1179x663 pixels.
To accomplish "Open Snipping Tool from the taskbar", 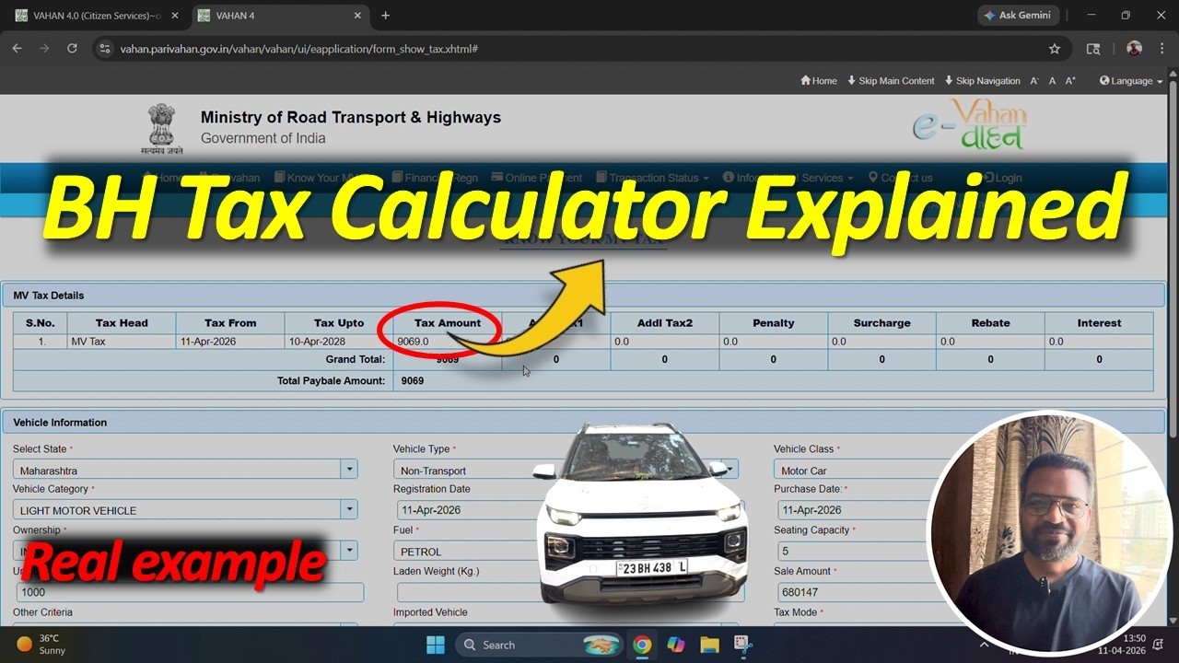I will 742,645.
